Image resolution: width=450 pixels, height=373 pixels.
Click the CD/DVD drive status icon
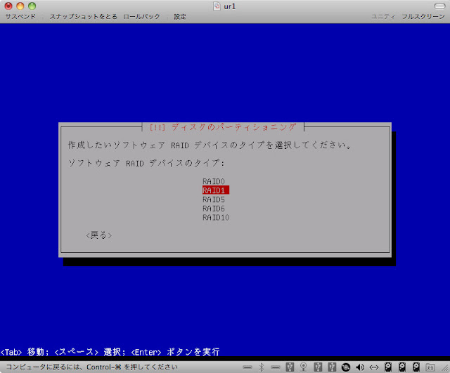tap(346, 367)
